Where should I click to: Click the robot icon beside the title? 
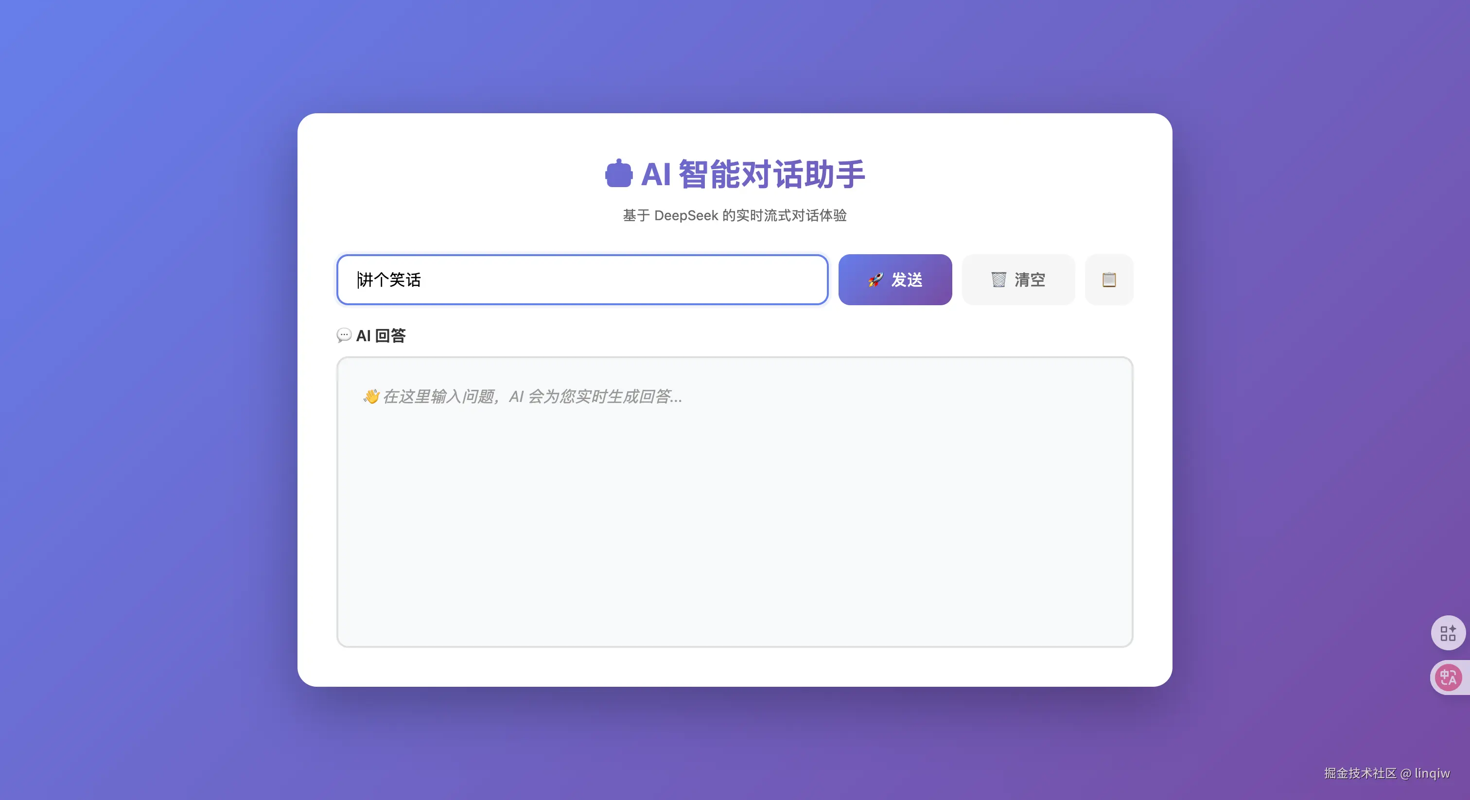[x=619, y=174]
